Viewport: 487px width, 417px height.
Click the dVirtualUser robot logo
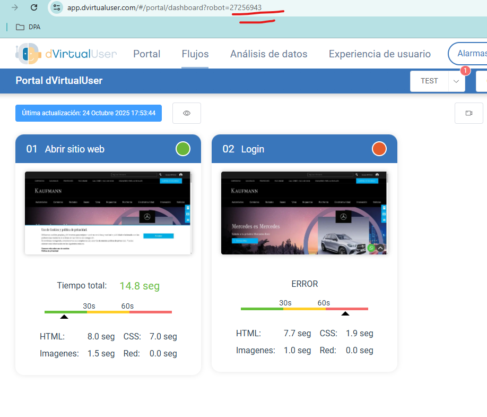tap(28, 54)
